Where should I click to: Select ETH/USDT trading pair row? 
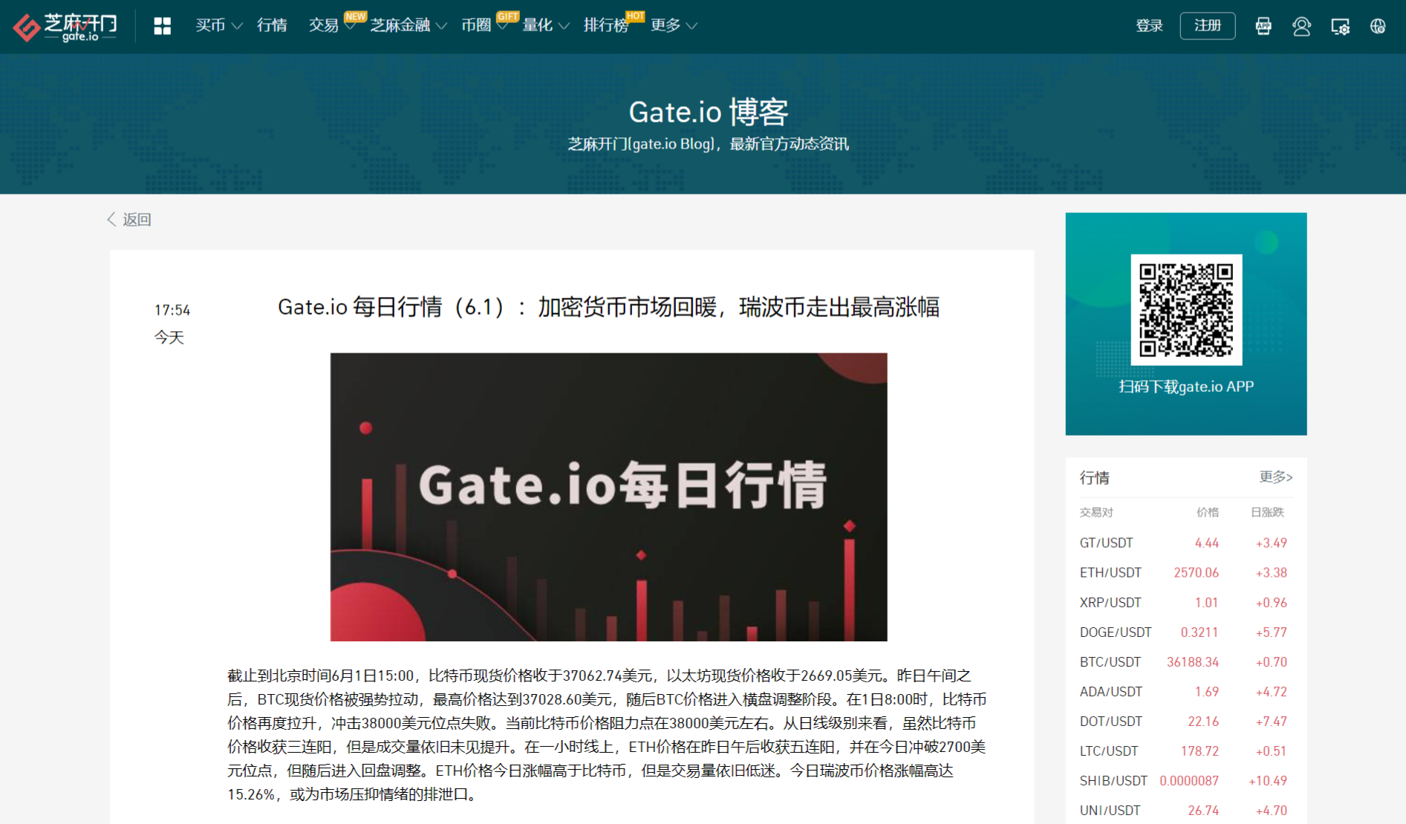click(x=1185, y=572)
